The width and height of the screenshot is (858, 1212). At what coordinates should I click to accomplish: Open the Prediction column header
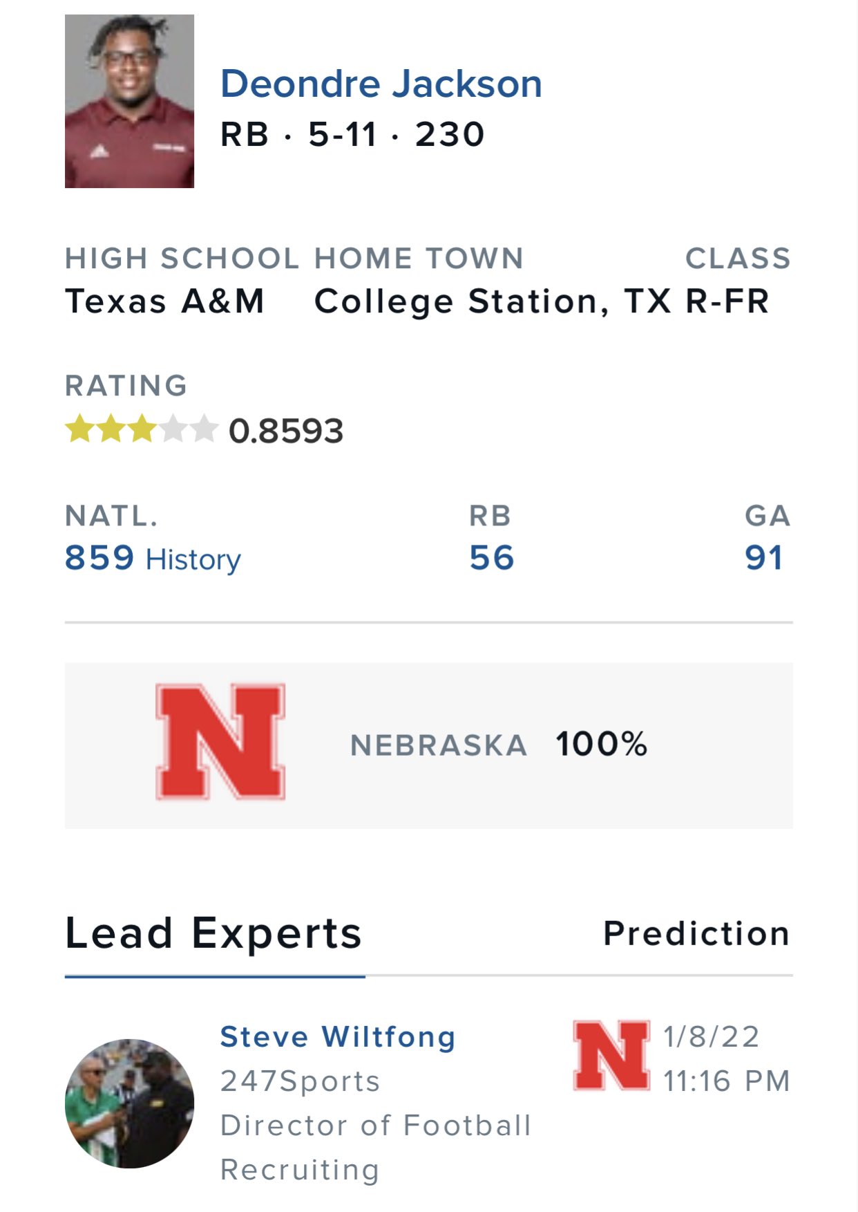click(697, 933)
